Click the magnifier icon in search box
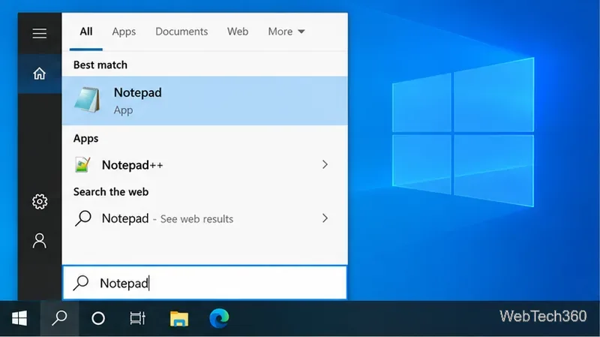Viewport: 600px width, 337px height. pyautogui.click(x=81, y=283)
